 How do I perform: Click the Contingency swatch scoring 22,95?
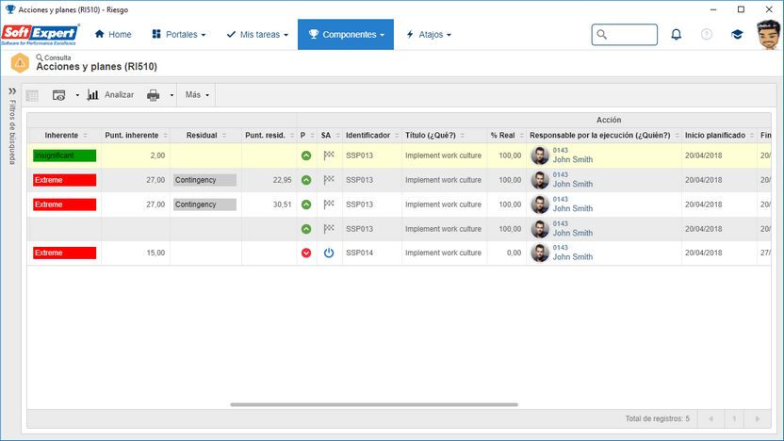(204, 180)
